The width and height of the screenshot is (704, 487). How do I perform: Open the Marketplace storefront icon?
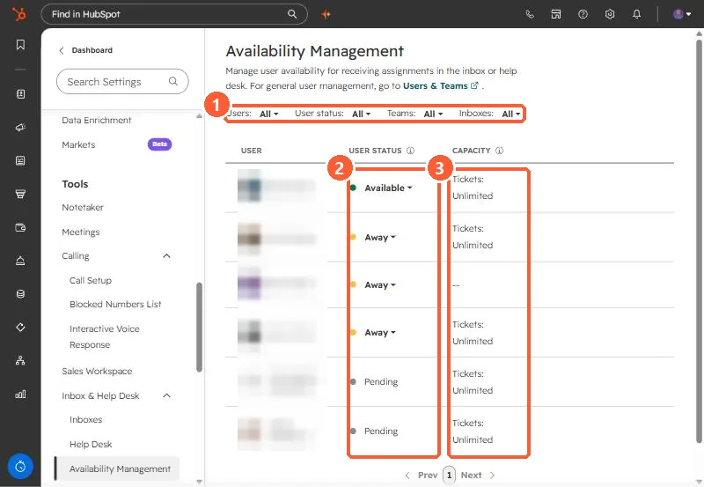556,14
